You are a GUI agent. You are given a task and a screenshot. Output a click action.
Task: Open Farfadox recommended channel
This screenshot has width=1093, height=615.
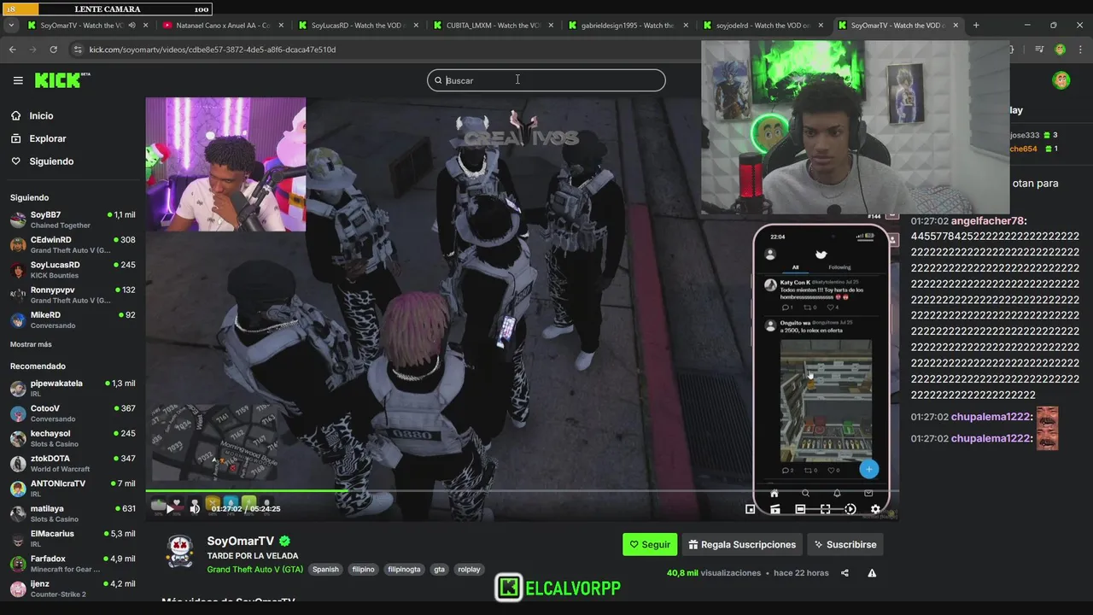(x=73, y=564)
